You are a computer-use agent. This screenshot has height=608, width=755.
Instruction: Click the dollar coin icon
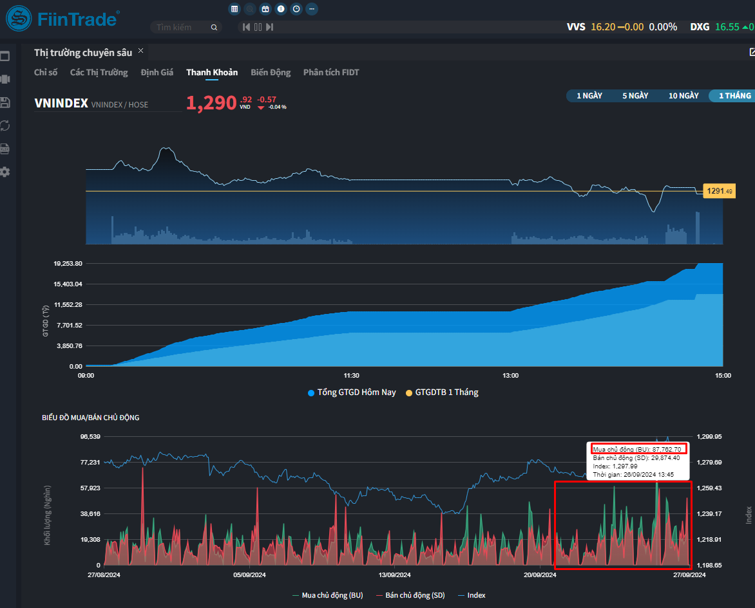tap(281, 8)
